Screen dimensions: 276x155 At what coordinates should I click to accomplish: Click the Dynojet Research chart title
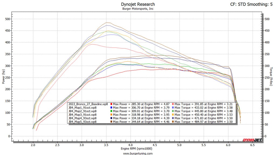coord(138,4)
